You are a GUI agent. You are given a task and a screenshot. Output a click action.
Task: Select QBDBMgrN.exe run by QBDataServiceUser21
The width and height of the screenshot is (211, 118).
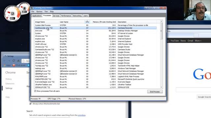pos(95,55)
